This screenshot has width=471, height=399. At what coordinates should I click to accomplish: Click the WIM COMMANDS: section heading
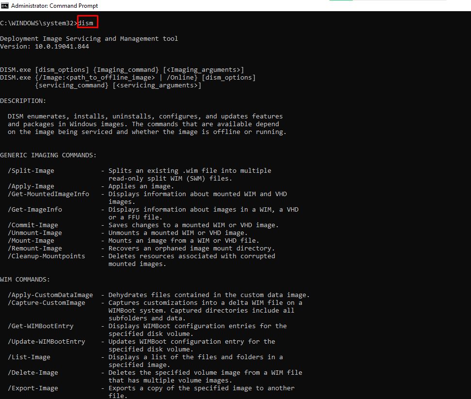[25, 280]
